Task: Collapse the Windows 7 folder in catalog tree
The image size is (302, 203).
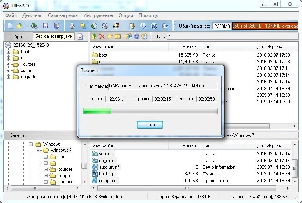Action: (38, 150)
